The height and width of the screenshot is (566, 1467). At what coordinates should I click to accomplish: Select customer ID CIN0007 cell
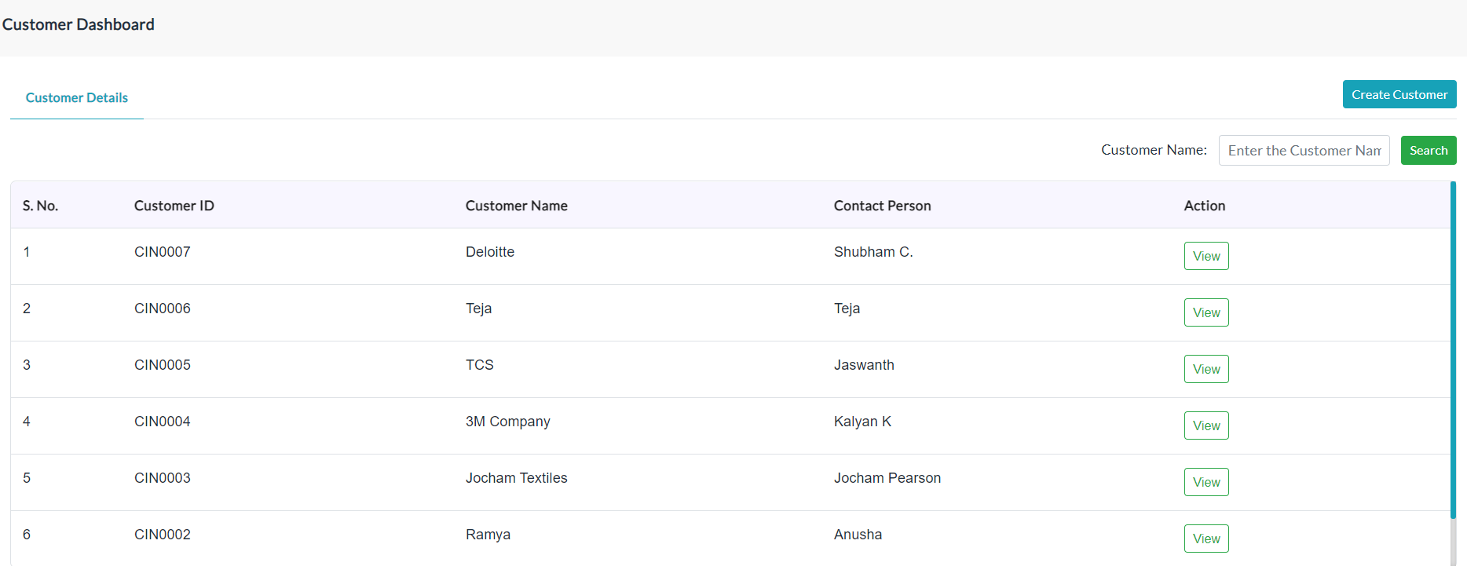click(x=163, y=252)
